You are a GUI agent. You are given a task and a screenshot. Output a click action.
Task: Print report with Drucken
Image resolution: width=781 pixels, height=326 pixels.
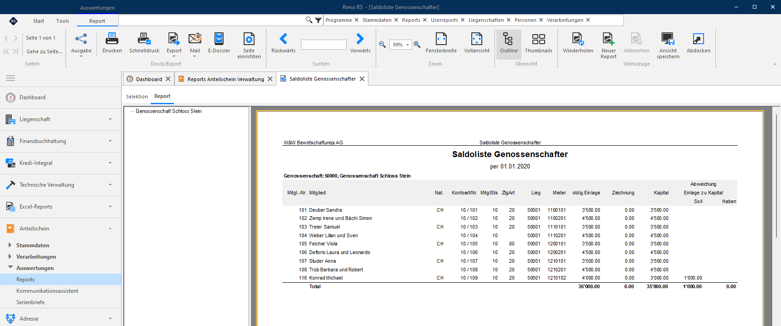pos(112,43)
